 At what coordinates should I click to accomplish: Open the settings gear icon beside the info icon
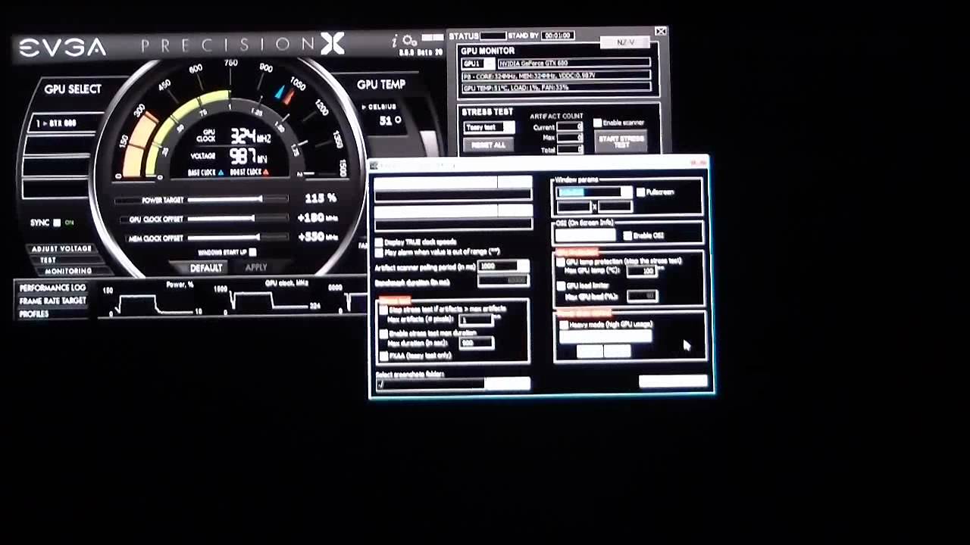click(410, 41)
